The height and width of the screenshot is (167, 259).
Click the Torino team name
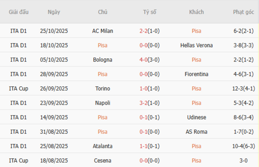pos(102,88)
